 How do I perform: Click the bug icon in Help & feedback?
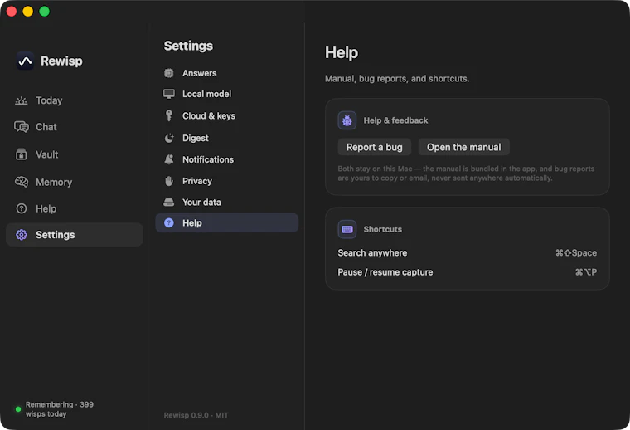(347, 120)
